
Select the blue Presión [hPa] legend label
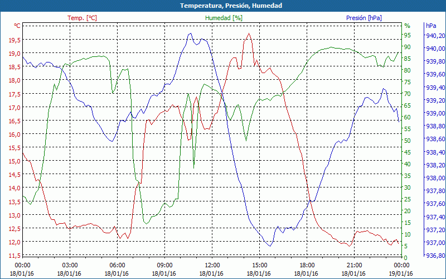[x=364, y=18]
